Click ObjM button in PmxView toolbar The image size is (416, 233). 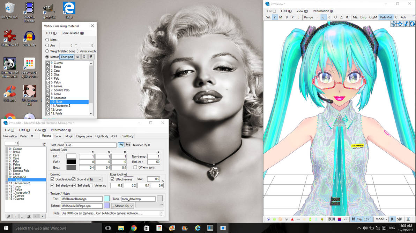373,17
